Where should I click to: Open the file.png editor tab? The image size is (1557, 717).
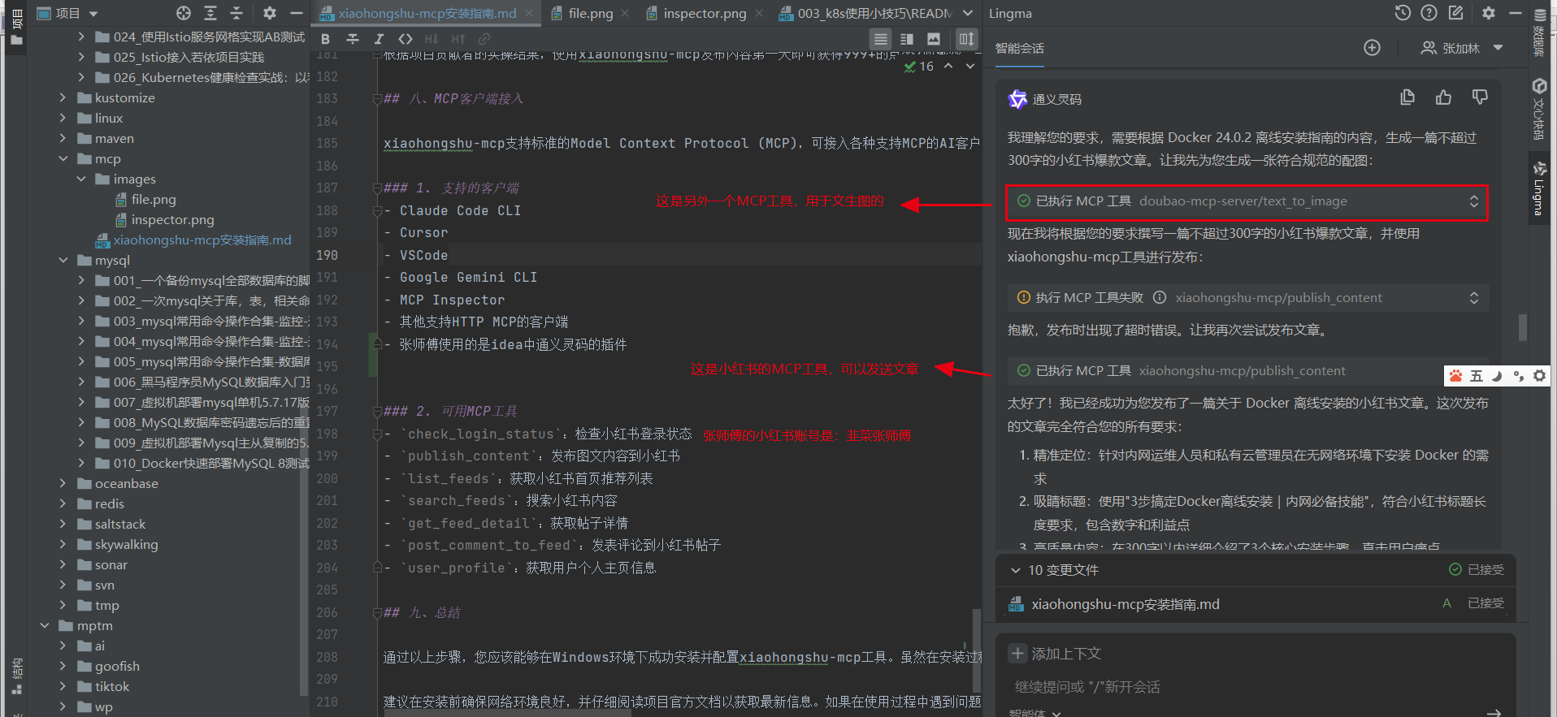590,13
